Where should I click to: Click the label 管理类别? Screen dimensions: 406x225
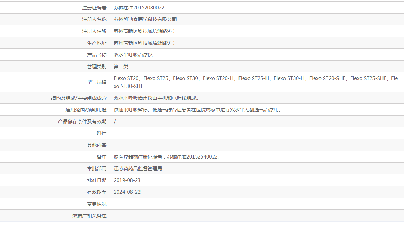[x=97, y=66]
